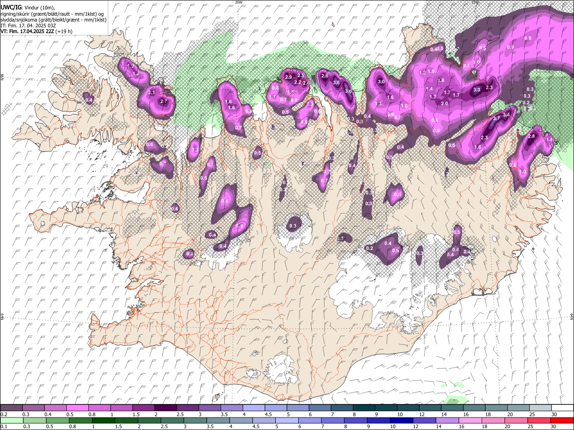Image resolution: width=574 pixels, height=430 pixels.
Task: Click the bright red swatch after 30 in the lower legend row
Action: tap(562, 420)
